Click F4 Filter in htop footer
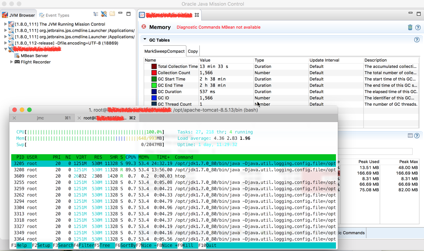 tap(84, 245)
